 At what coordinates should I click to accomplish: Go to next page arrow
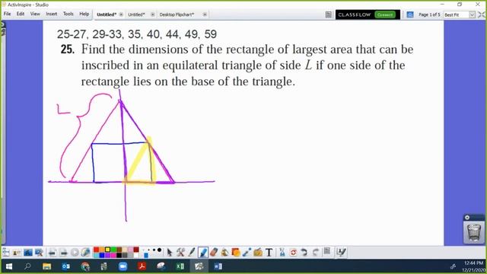64,252
